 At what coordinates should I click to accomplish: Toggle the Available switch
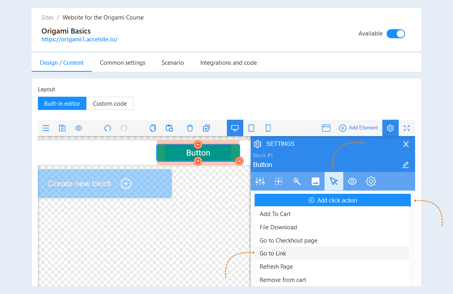(396, 34)
